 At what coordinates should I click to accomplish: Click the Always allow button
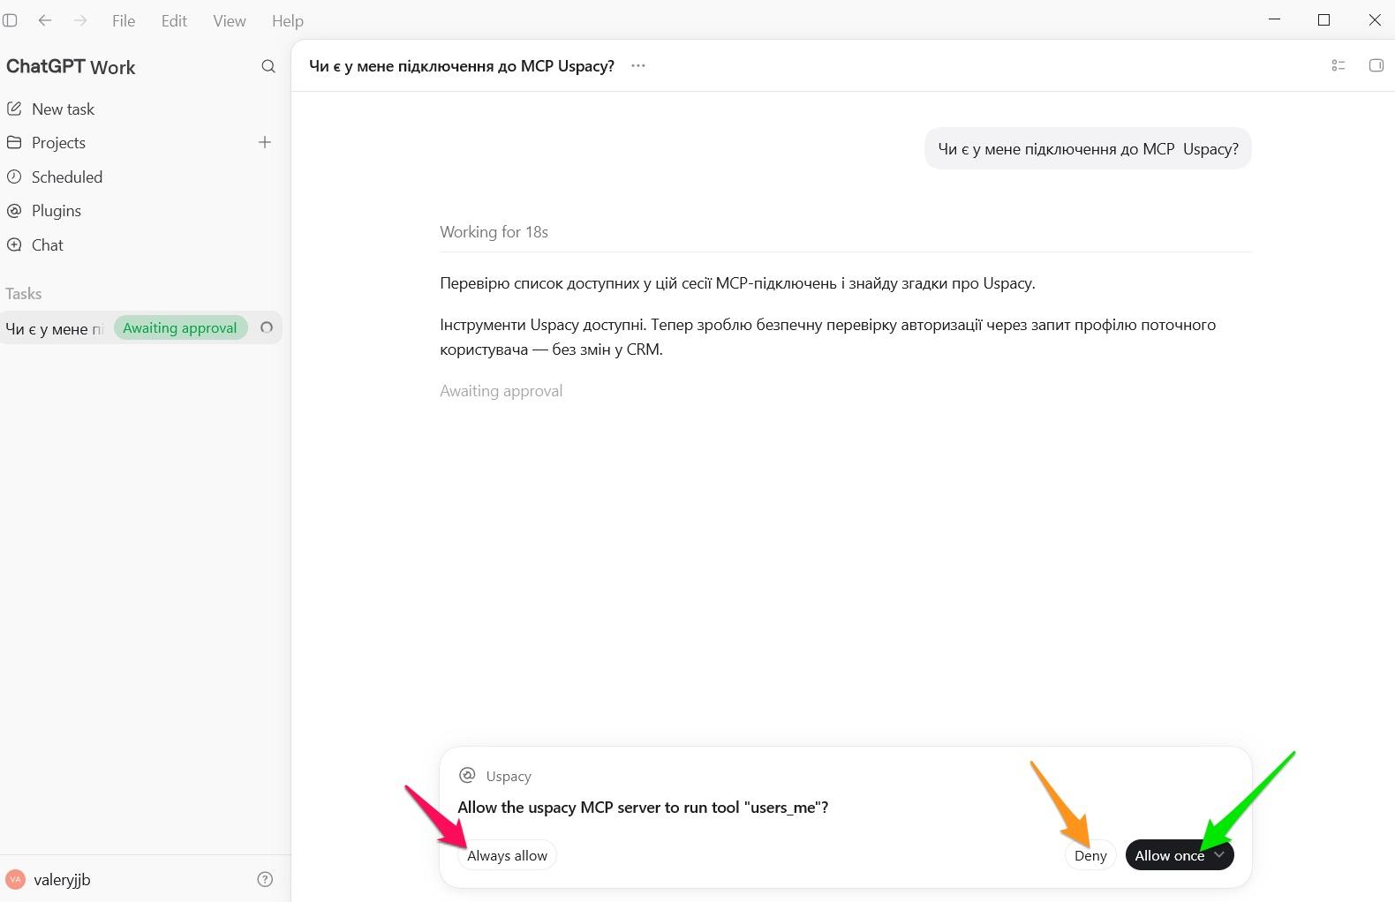pyautogui.click(x=507, y=856)
